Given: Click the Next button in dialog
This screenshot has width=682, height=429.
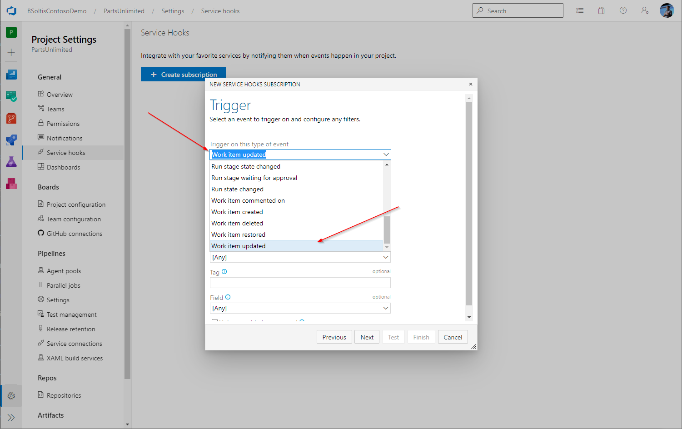Looking at the screenshot, I should coord(367,337).
